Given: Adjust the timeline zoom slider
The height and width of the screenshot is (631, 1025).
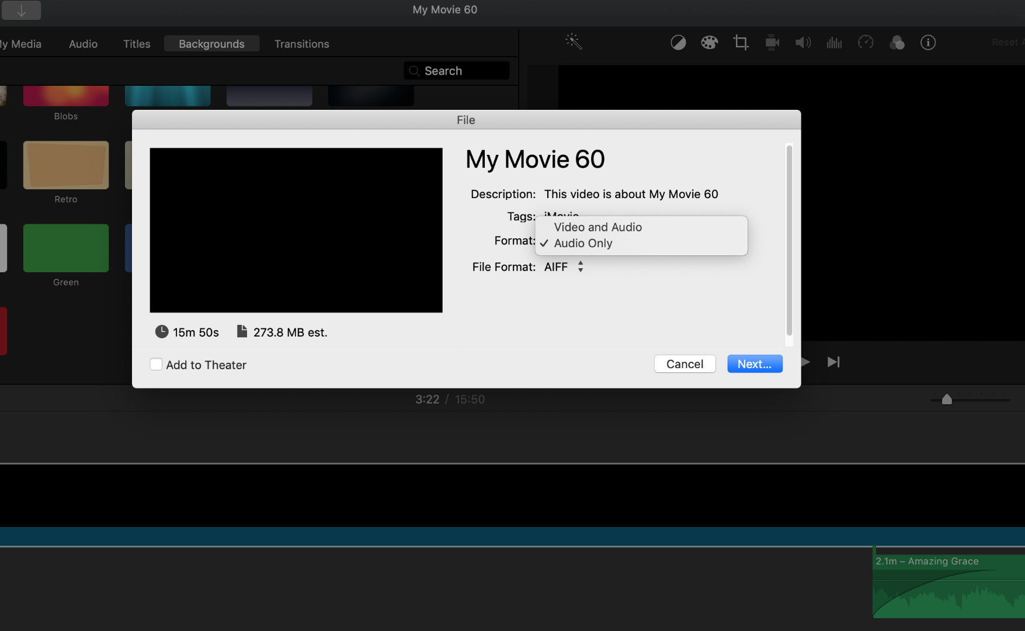Looking at the screenshot, I should pos(947,400).
